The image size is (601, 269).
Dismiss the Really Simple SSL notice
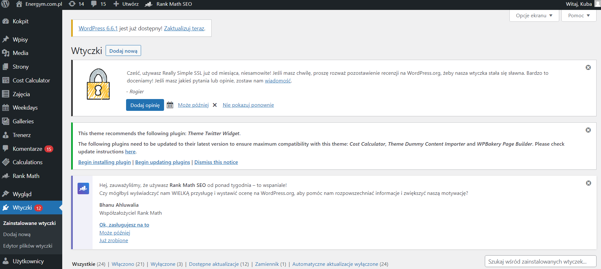coord(588,67)
